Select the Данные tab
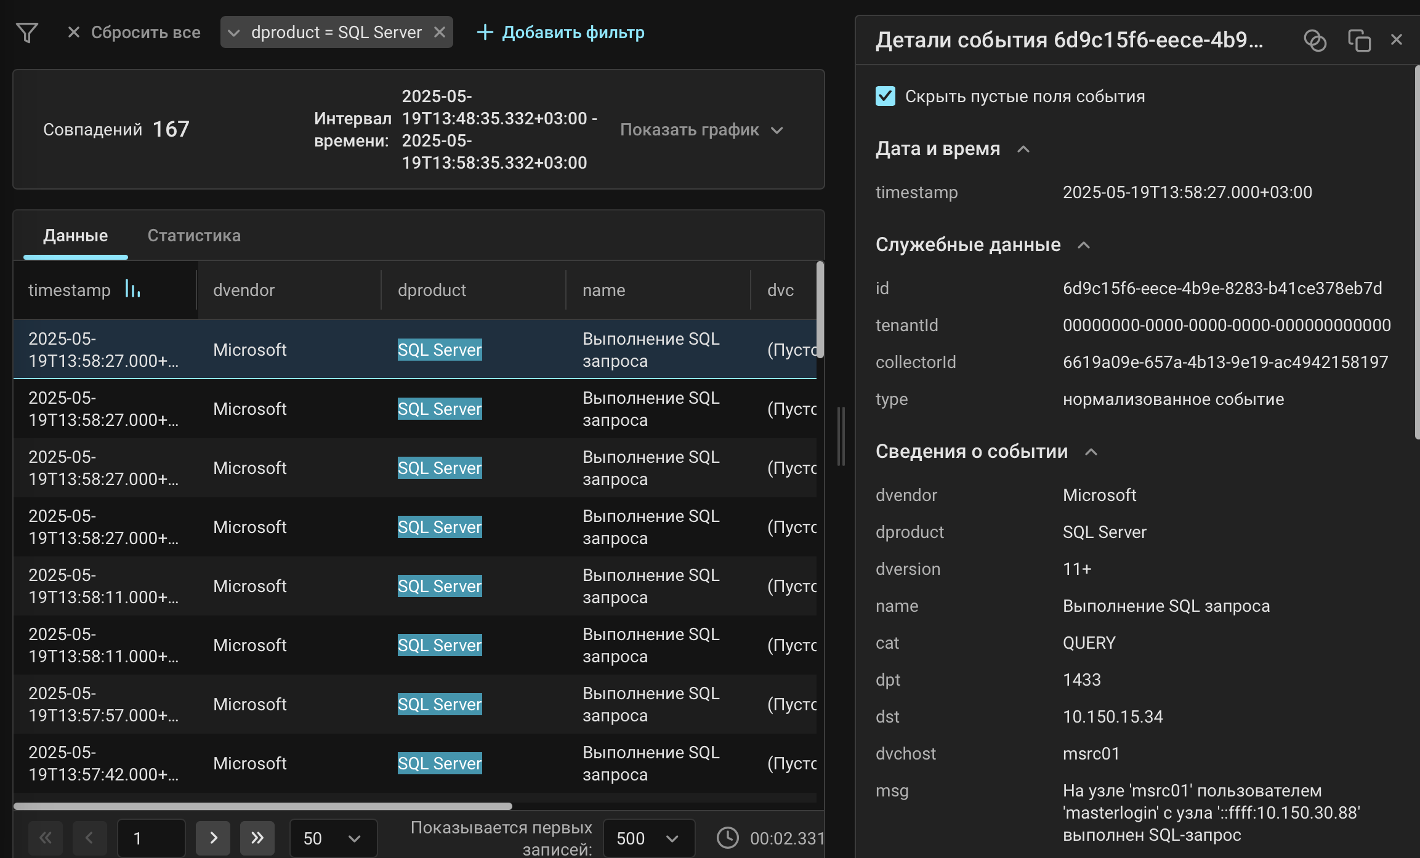1420x858 pixels. click(x=75, y=235)
